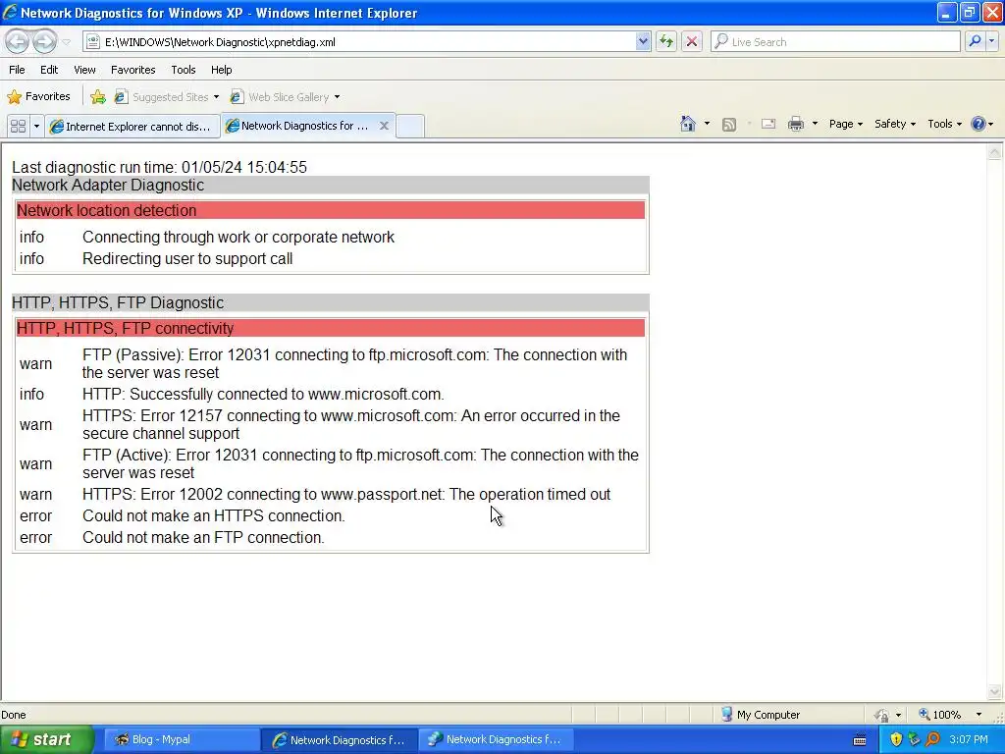Open the Favorites center star button
1005x754 pixels.
pos(38,97)
